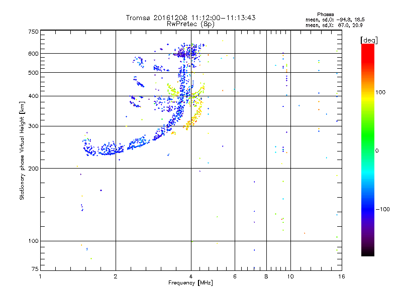Click the colorbar tick label '-100'
The image size is (402, 301).
pos(382,209)
